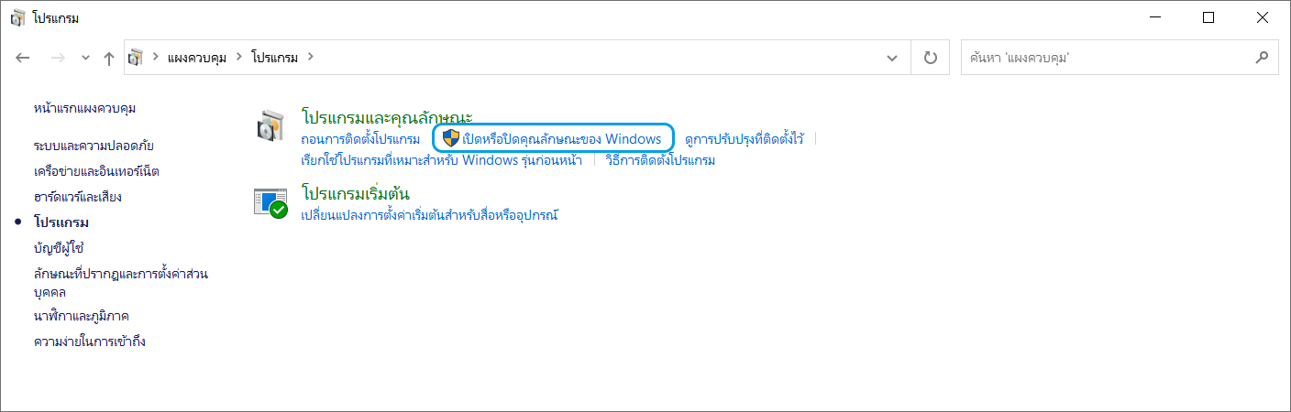This screenshot has width=1291, height=412.
Task: Click เรียกใช้โปรแกรมที่เหมาะสำหรับ Windows รุ่นก่อนหน้า
Action: coord(442,160)
